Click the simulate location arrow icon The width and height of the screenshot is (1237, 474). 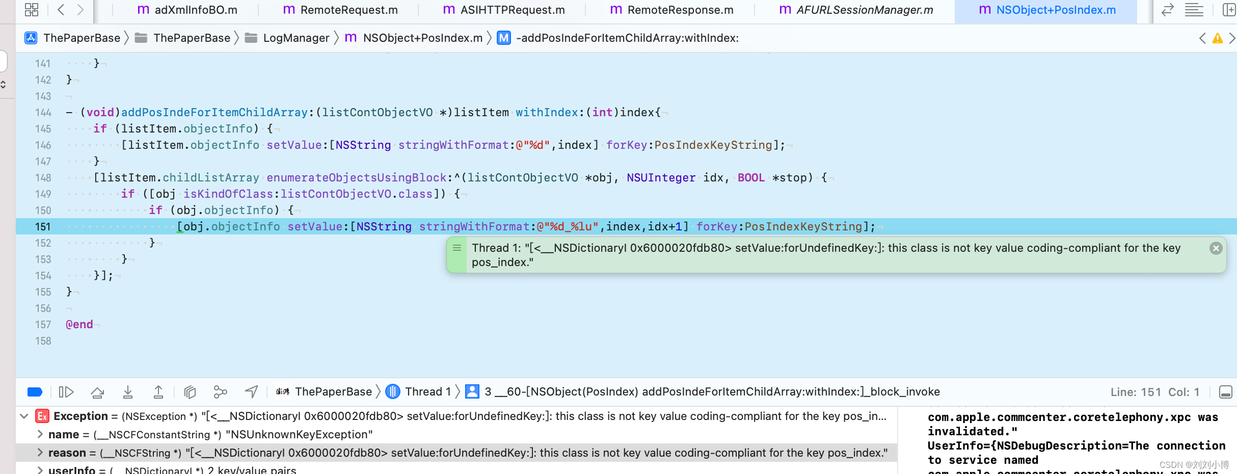251,392
